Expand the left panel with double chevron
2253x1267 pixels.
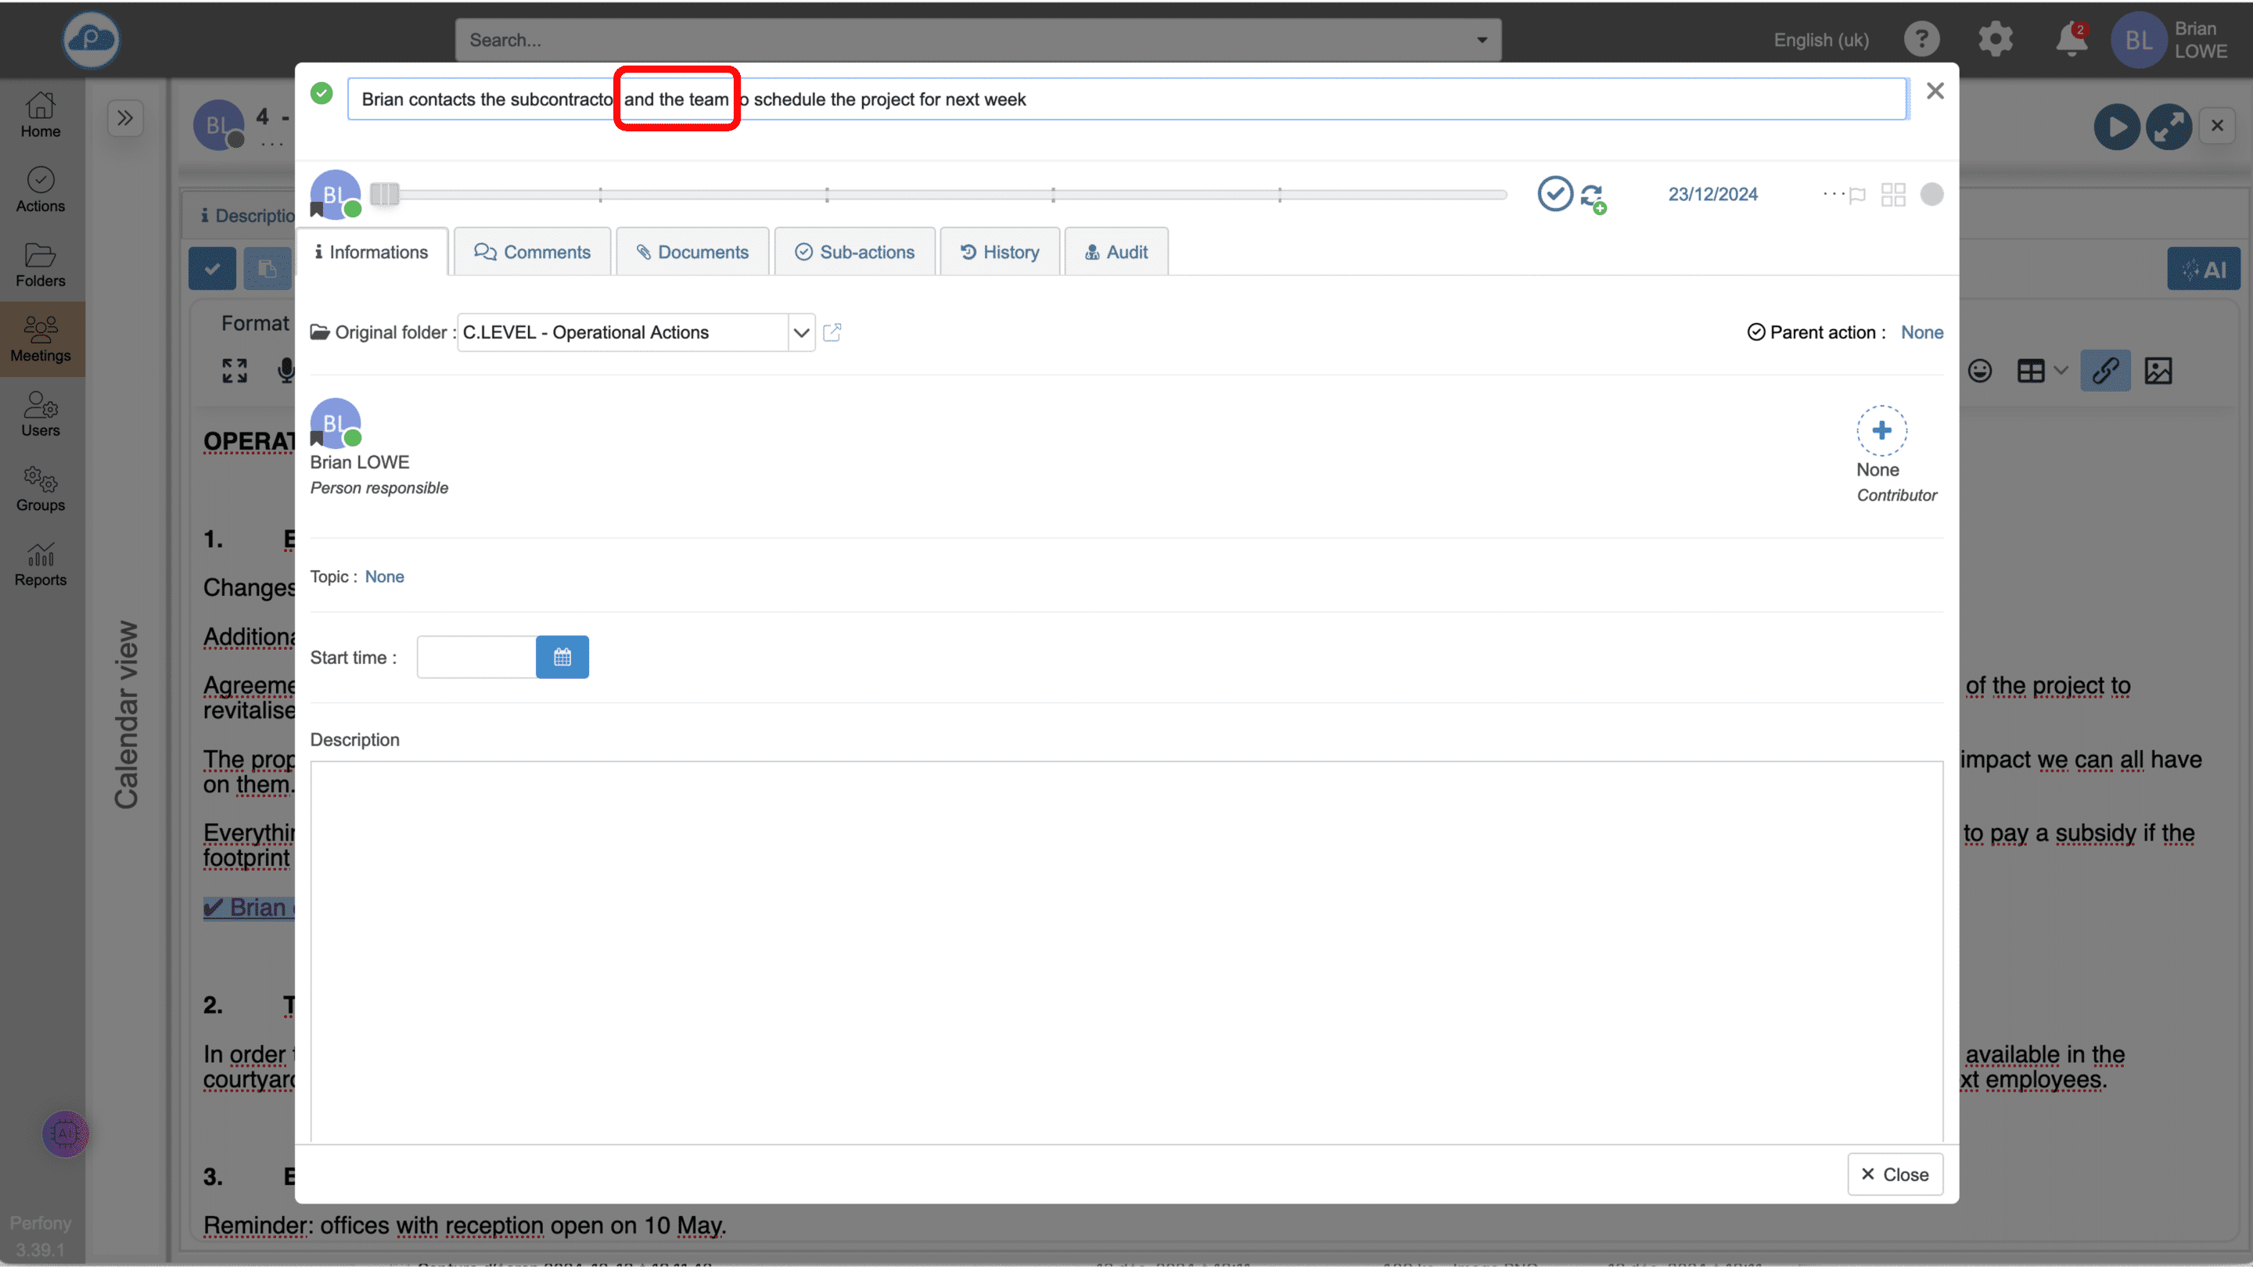(125, 118)
